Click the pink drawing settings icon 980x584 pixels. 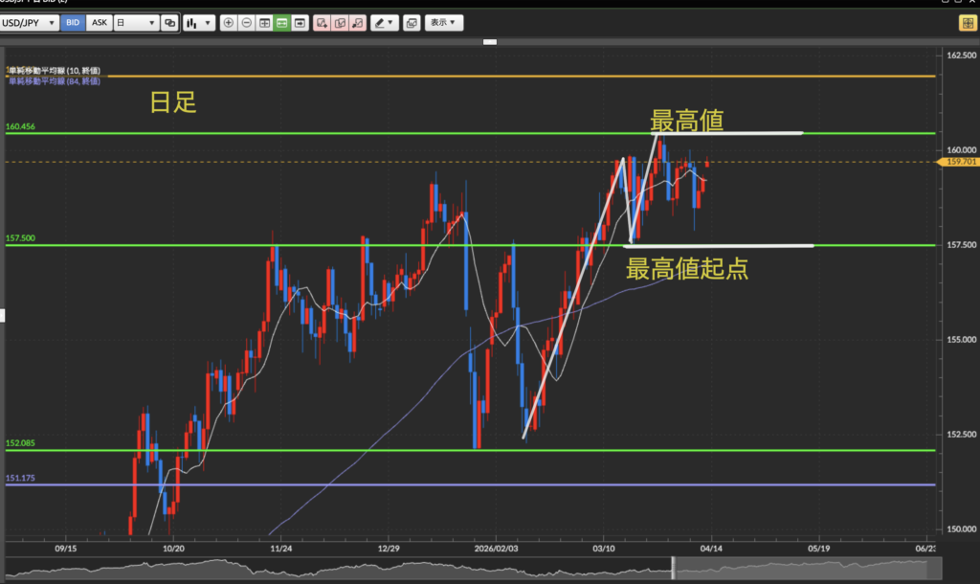pos(357,22)
